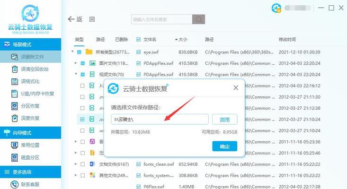Expand the 其他文件 tree node

click(76, 175)
